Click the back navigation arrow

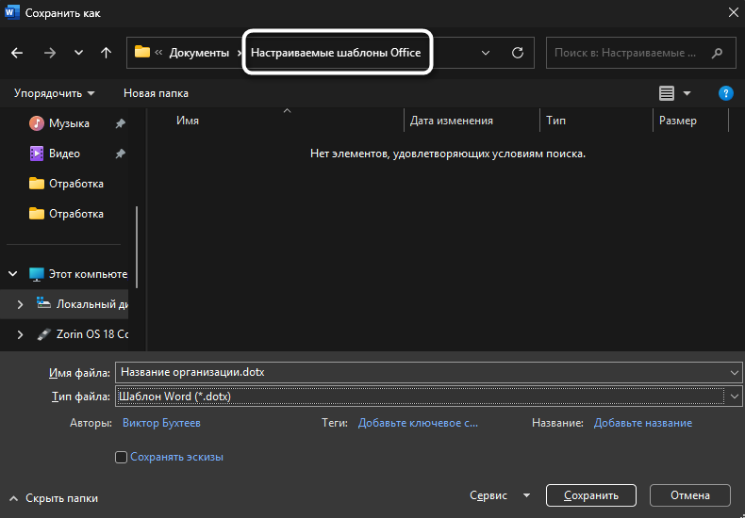click(x=17, y=53)
